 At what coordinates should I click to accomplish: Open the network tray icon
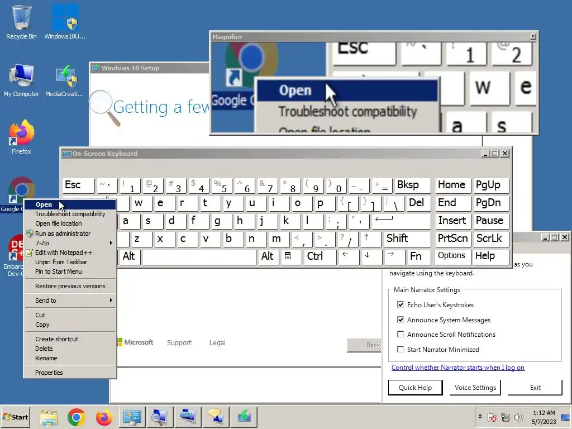click(x=505, y=417)
